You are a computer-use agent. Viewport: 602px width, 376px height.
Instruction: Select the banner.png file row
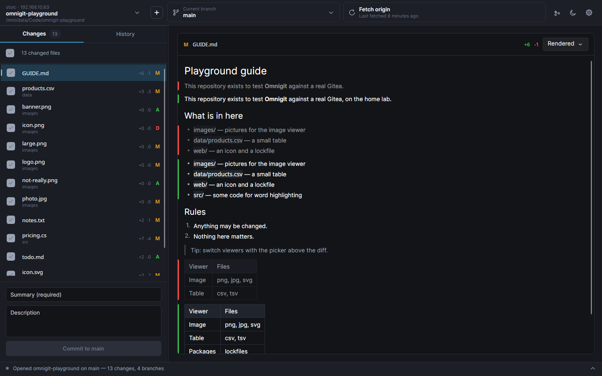coord(83,109)
